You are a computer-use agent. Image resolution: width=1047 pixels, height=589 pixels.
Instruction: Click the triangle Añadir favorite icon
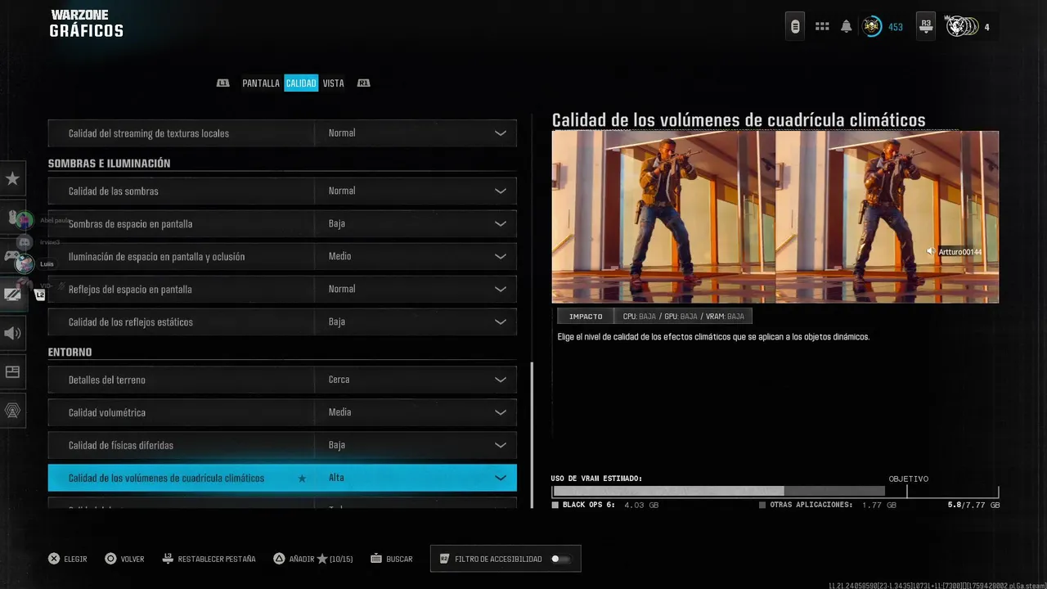coord(279,559)
